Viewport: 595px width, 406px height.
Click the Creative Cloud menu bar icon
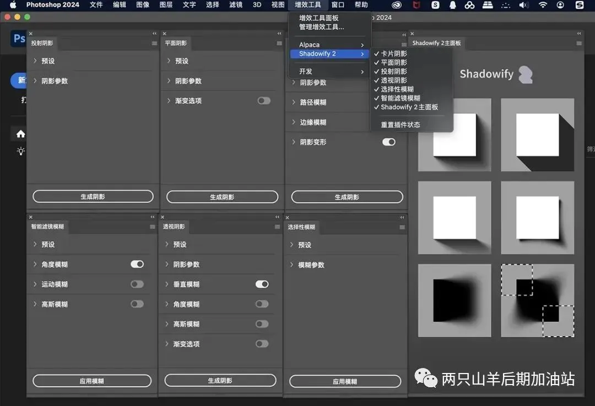(x=397, y=5)
